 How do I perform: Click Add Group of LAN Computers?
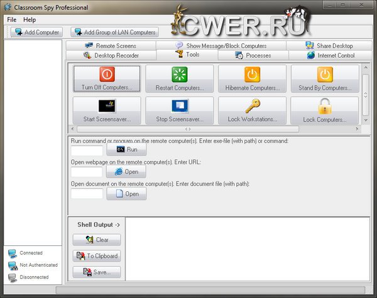point(114,32)
